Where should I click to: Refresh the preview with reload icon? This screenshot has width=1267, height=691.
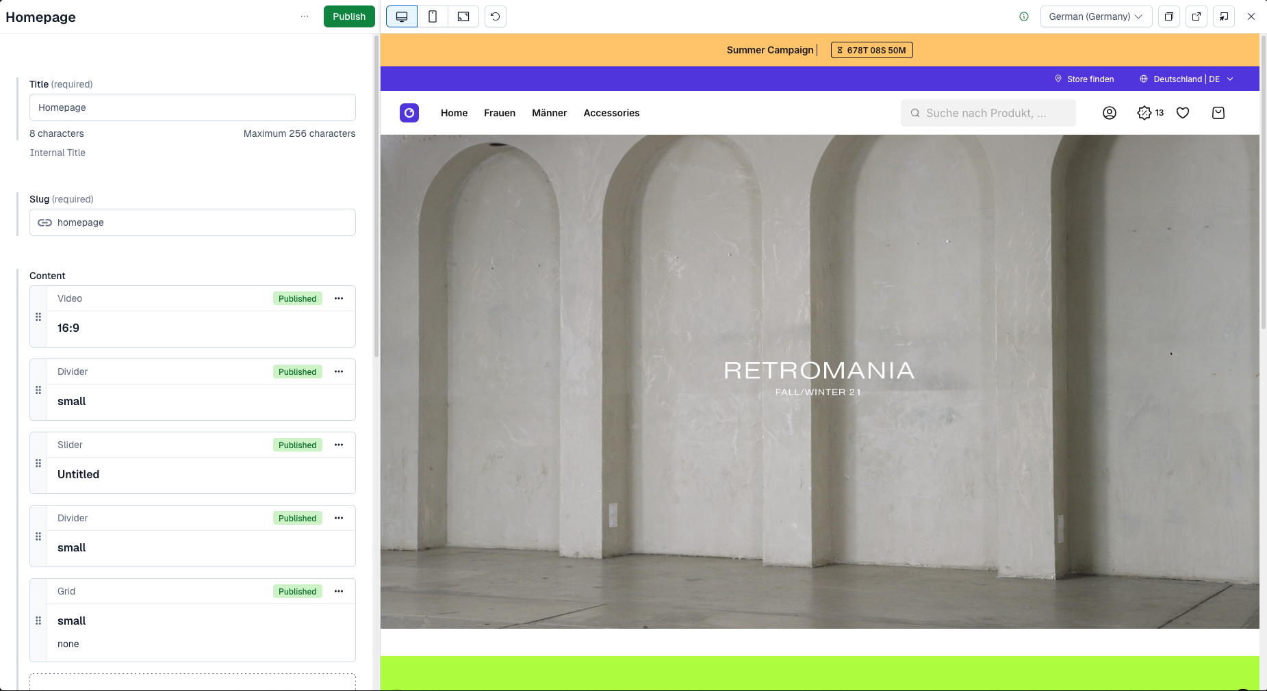pyautogui.click(x=496, y=16)
